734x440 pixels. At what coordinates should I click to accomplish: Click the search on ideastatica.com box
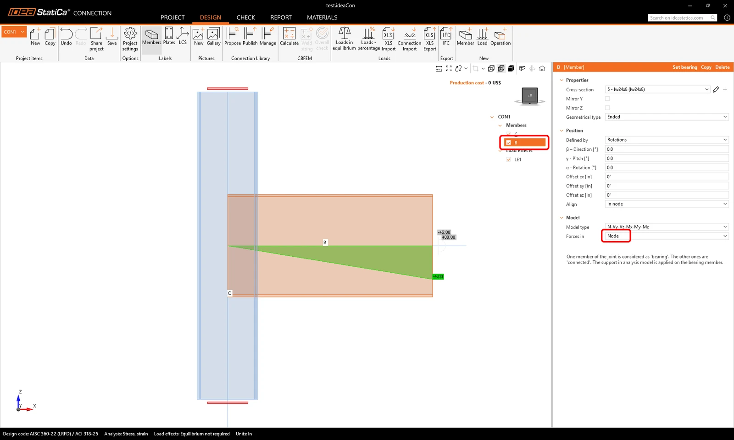682,17
